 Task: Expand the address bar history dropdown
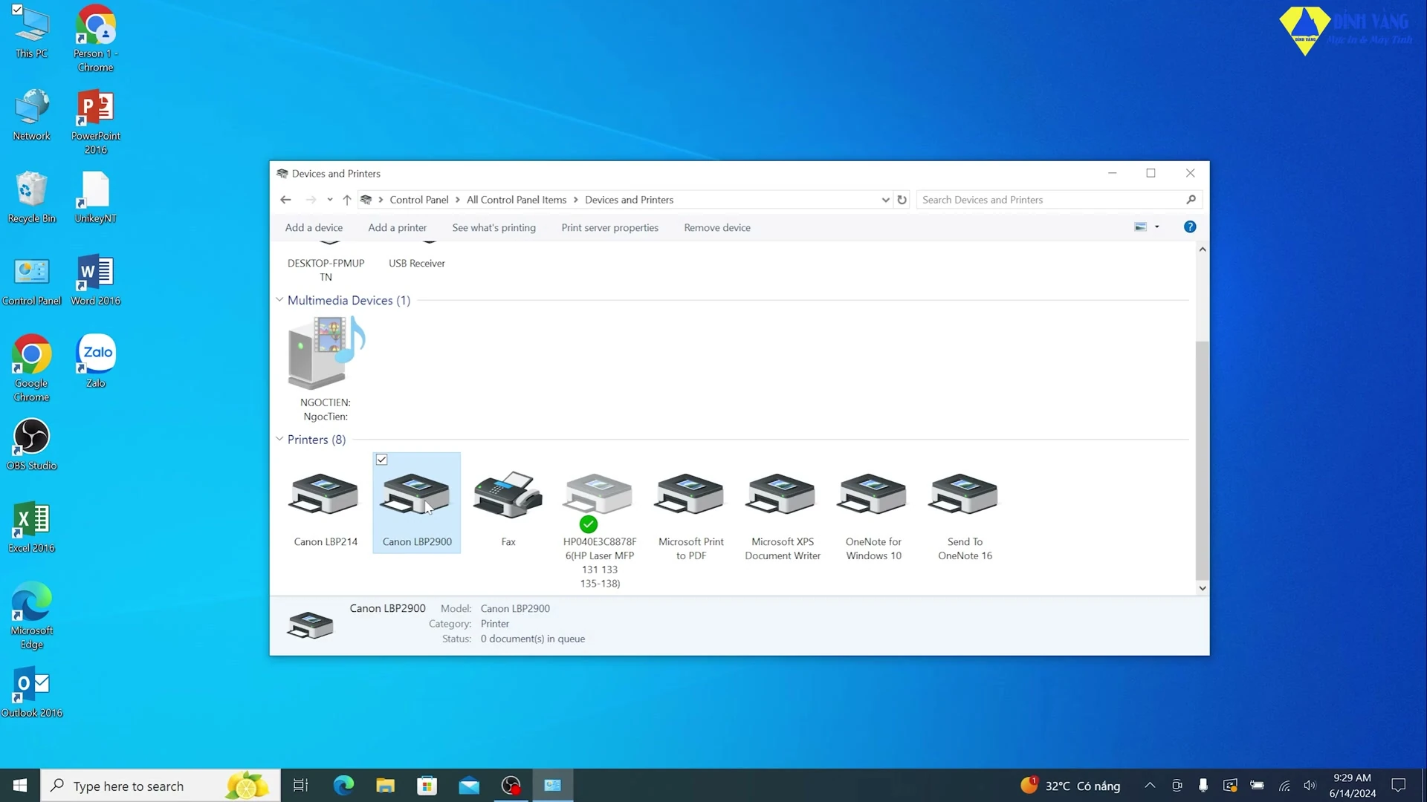pos(885,200)
